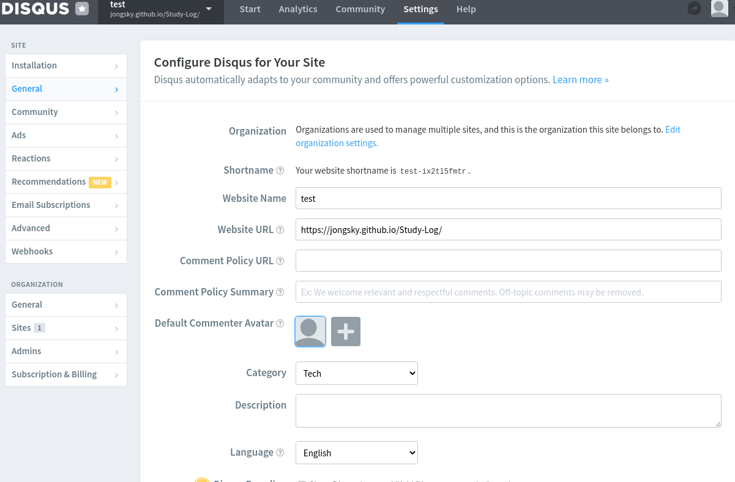Click the Website Name input field
Viewport: 735px width, 482px height.
pos(509,198)
